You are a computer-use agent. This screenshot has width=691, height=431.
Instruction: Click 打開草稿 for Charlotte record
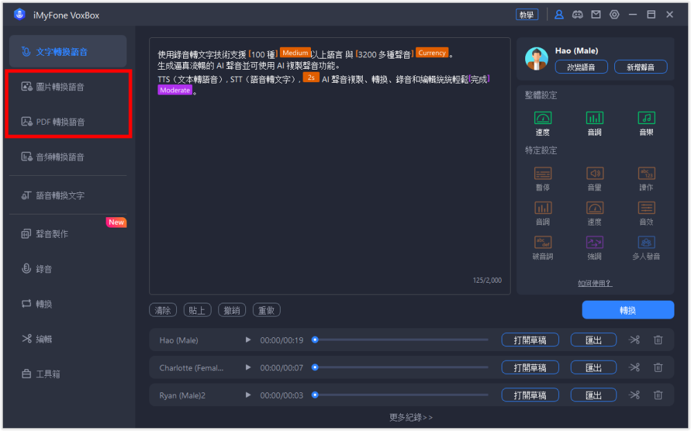530,368
